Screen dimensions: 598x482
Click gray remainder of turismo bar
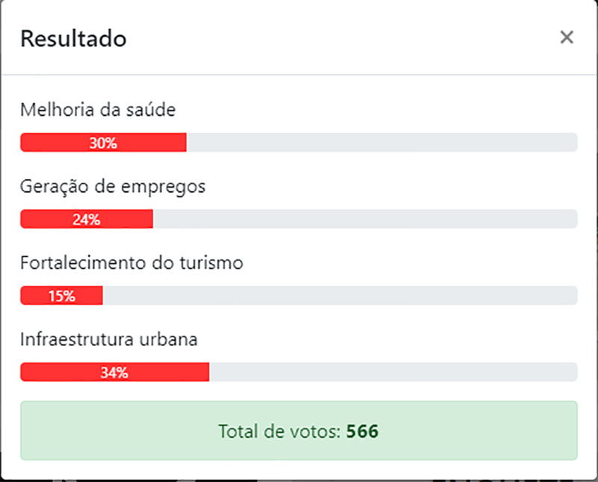tap(340, 295)
